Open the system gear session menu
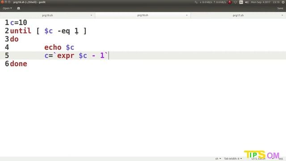Screen dimensions: 286x161 tap(283, 2)
